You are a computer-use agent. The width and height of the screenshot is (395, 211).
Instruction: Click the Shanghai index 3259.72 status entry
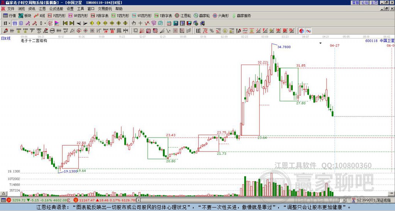(39, 200)
